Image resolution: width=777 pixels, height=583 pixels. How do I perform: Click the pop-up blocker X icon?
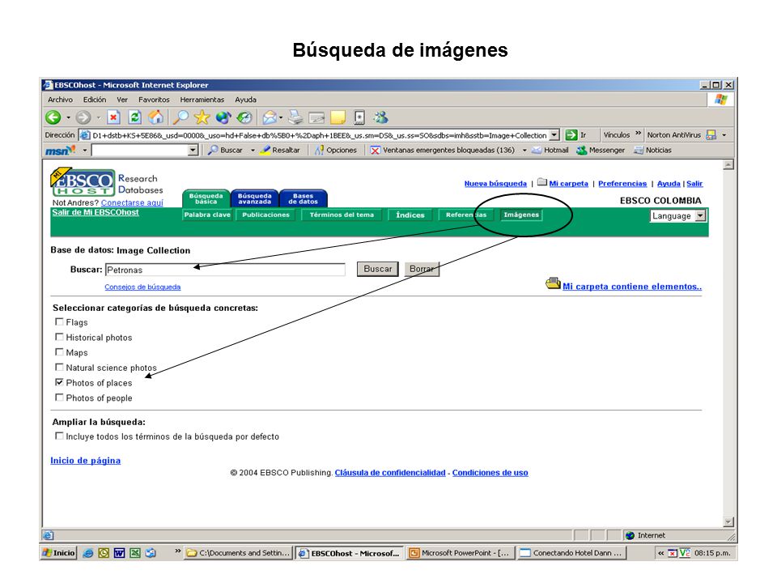(375, 151)
